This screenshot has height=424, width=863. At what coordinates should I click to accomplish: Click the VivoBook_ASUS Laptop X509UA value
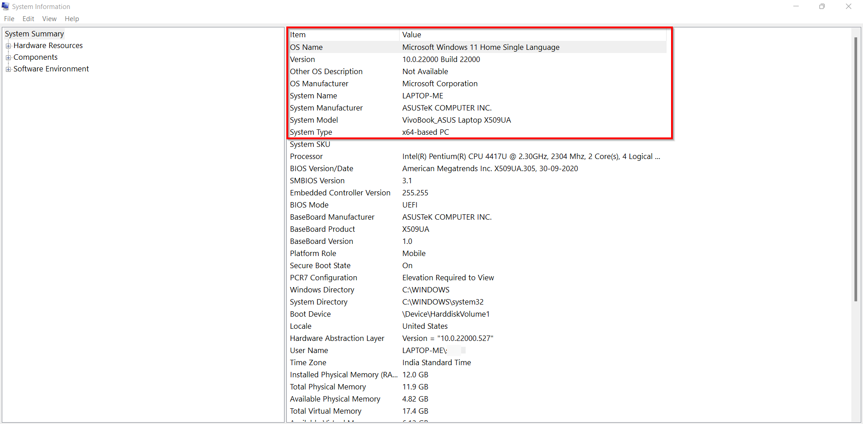click(x=457, y=120)
